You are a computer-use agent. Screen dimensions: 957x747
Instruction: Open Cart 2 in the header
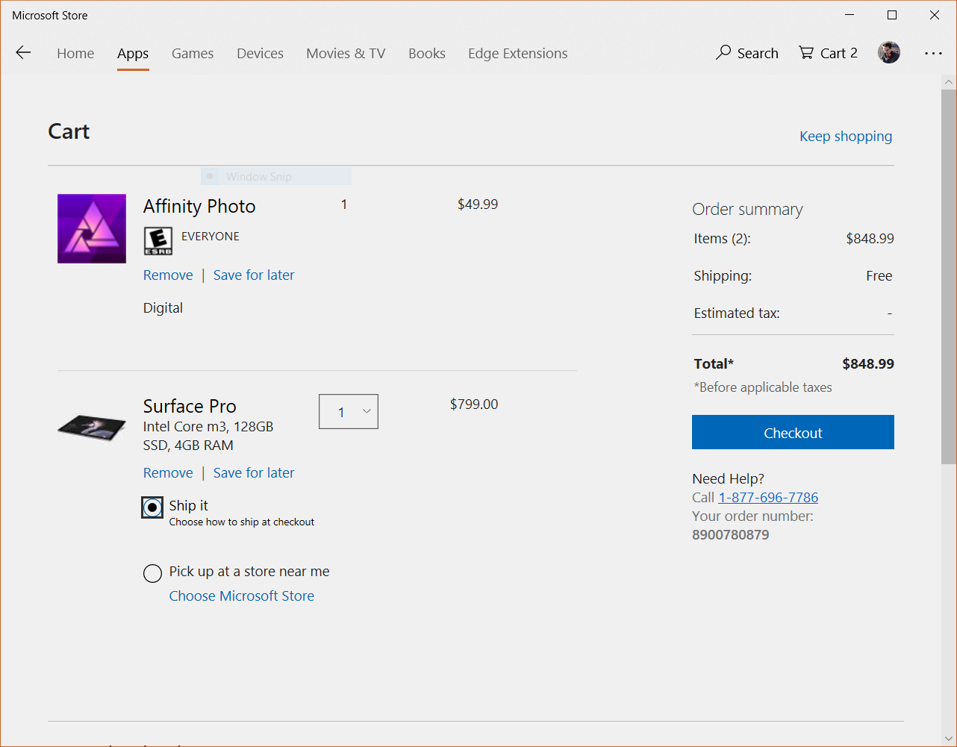[x=828, y=53]
